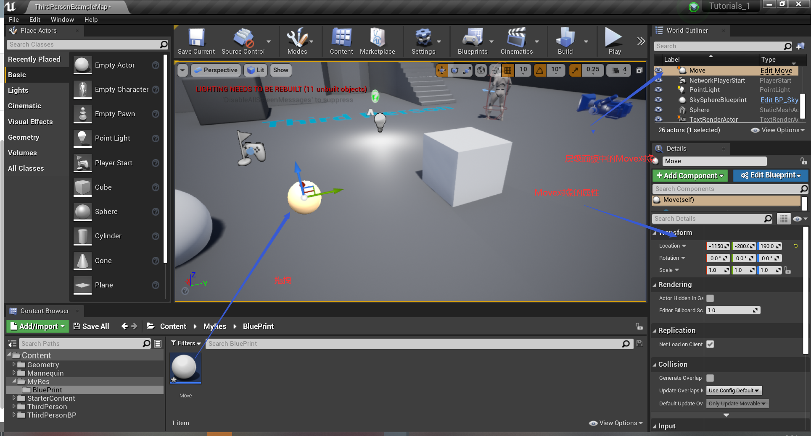The width and height of the screenshot is (811, 436).
Task: Select the Move blueprint asset thumbnail
Action: pos(185,368)
